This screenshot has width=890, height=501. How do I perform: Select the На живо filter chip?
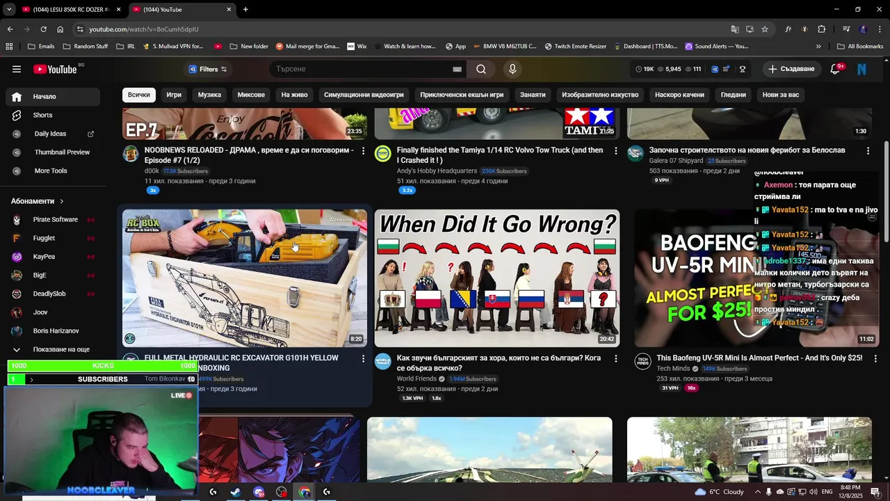[x=295, y=95]
